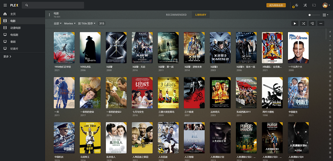Open the 七月与安生 poster
Screen dimensions: 333x161
(x=142, y=93)
